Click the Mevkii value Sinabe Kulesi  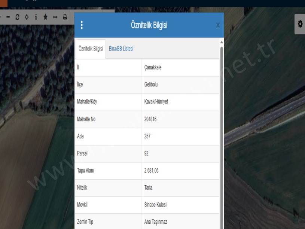tap(155, 205)
